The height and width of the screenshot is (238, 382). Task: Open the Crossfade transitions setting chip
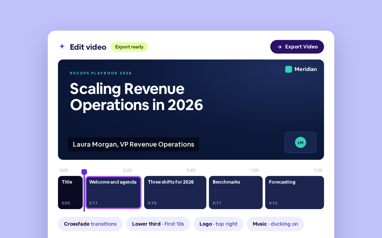pos(90,224)
